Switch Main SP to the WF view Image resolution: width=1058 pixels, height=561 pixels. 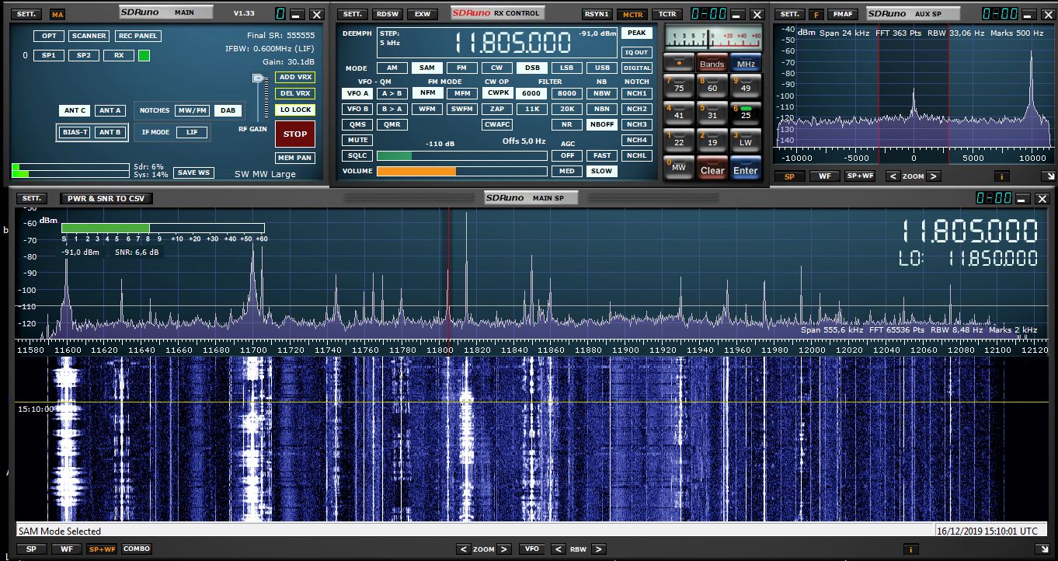click(x=66, y=549)
